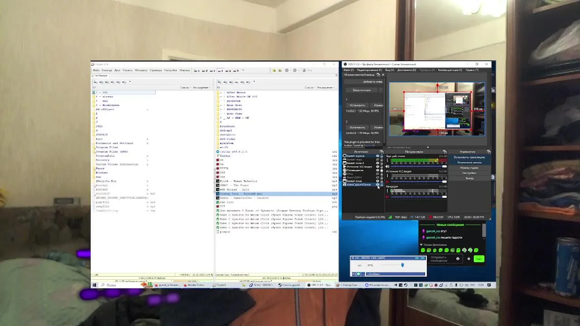Screen dimensions: 580x326
Task: Click Отправить сообщение chat input
Action: pos(439,259)
